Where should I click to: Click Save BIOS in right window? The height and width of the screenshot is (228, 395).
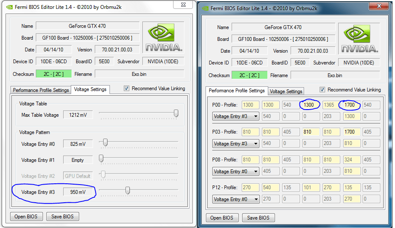(x=258, y=218)
